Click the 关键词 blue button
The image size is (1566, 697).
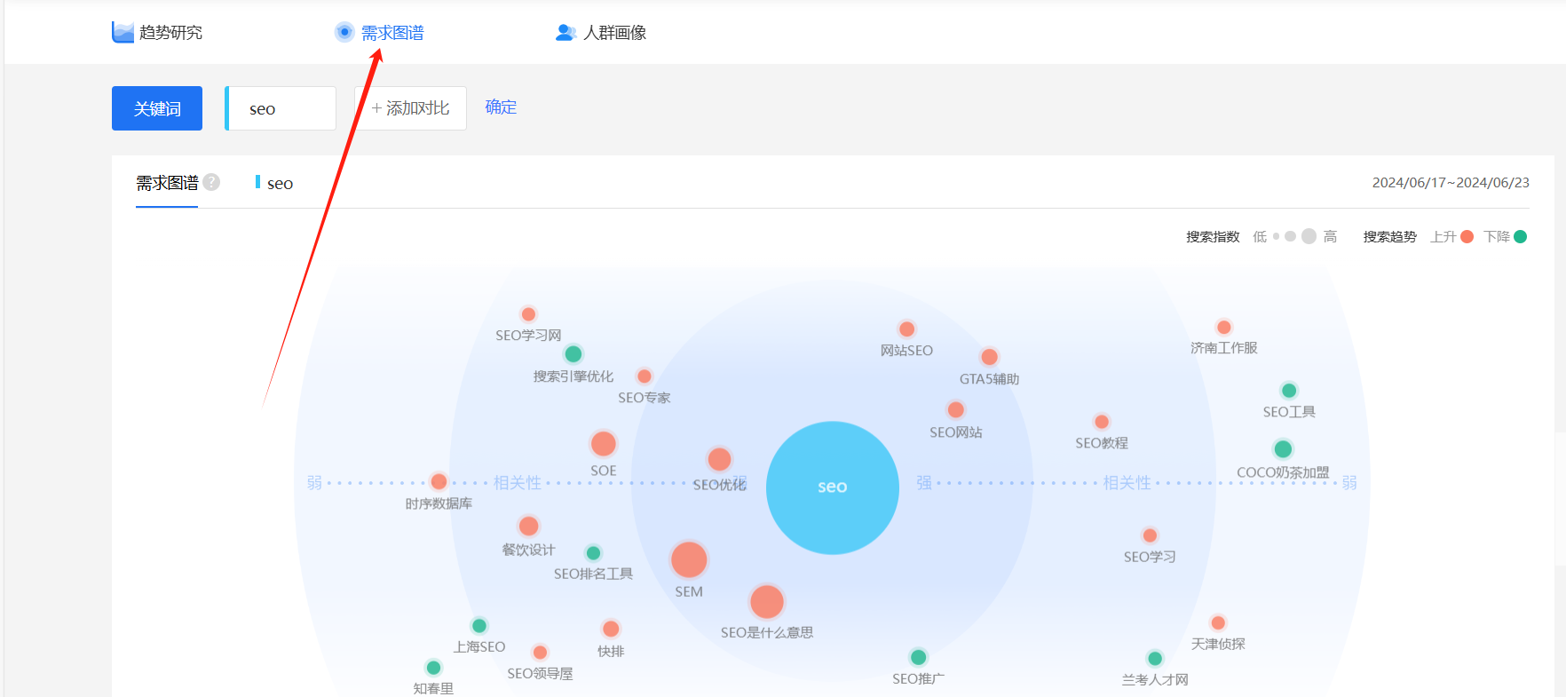click(157, 108)
